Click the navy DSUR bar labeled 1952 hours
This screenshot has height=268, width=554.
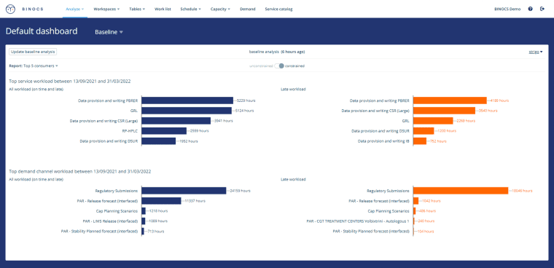pyautogui.click(x=159, y=141)
